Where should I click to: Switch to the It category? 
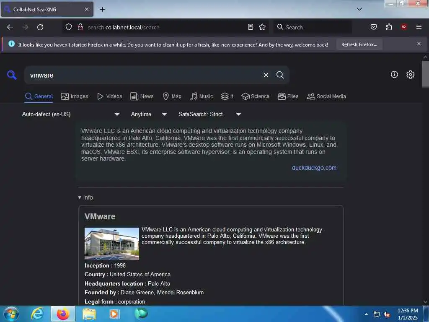point(227,96)
